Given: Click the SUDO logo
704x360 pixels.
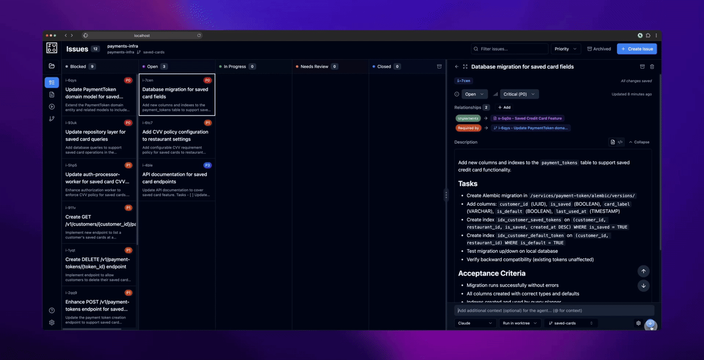Looking at the screenshot, I should coord(52,48).
